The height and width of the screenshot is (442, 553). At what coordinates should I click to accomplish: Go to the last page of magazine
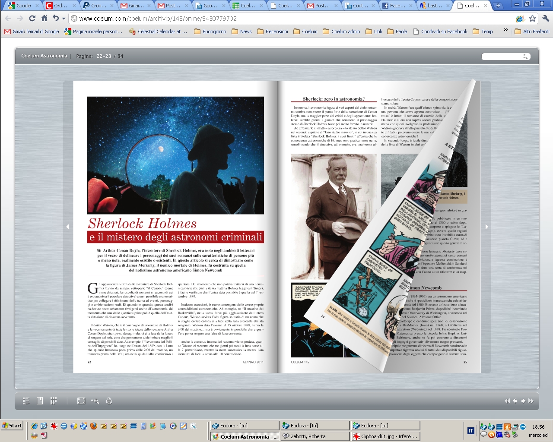click(531, 401)
